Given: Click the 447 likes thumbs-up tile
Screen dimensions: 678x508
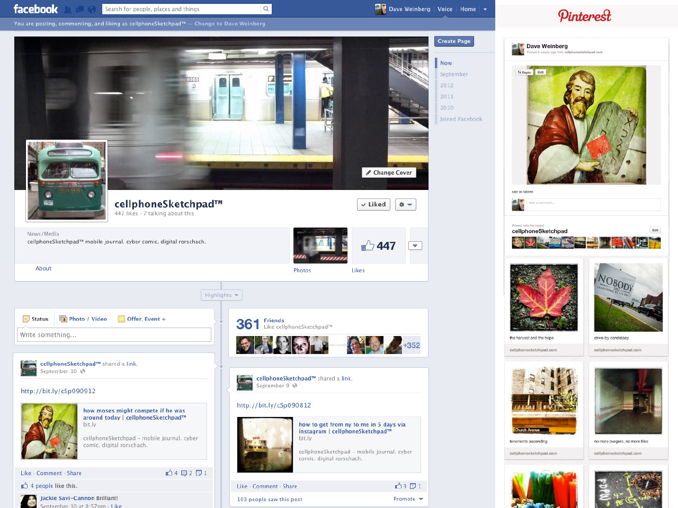Looking at the screenshot, I should click(379, 246).
